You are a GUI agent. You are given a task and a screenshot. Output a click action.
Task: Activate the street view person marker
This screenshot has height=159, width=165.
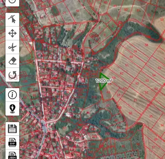point(12,109)
